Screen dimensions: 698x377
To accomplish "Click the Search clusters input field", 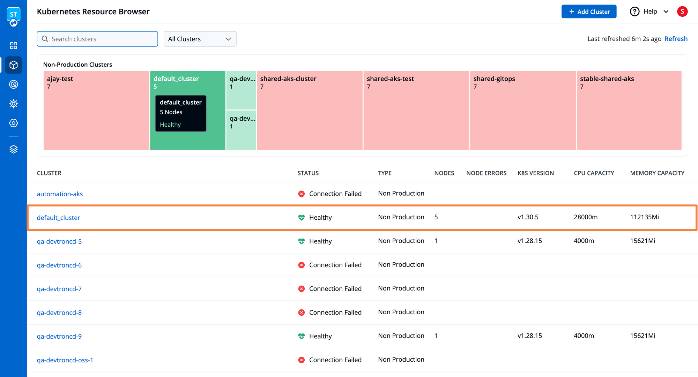I will 97,38.
